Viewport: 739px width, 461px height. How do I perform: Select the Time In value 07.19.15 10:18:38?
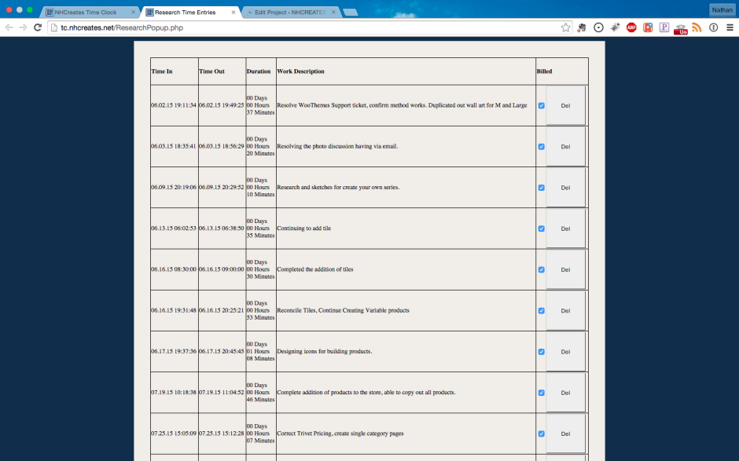tap(174, 392)
